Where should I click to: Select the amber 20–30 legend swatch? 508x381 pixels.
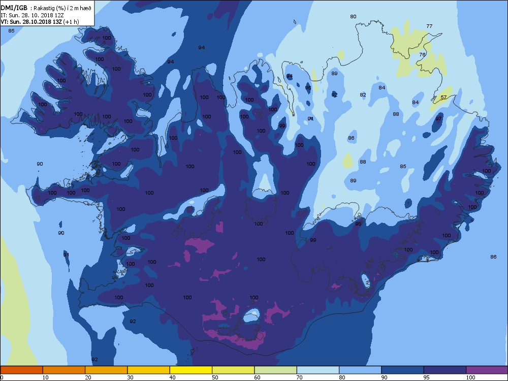pos(106,370)
